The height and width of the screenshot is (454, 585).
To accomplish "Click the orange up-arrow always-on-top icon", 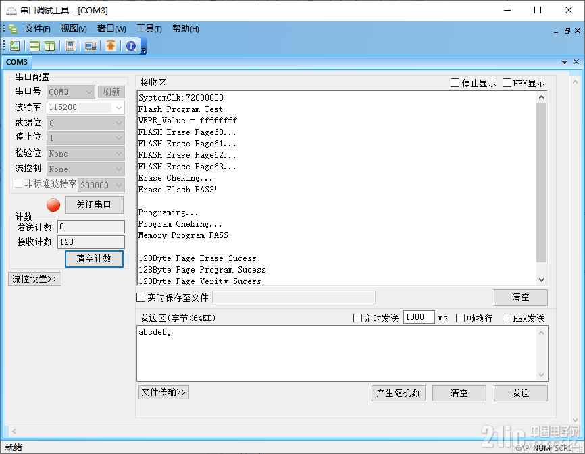I will 110,46.
